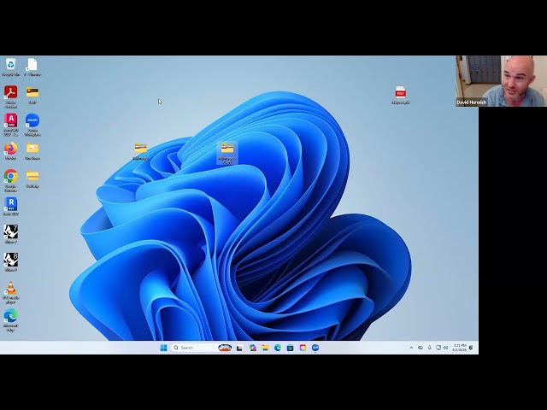This screenshot has width=547, height=410.
Task: Open Copilot from the taskbar
Action: [x=253, y=348]
